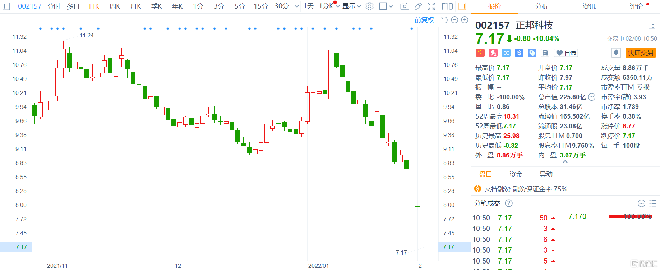Select the pencil drawing tool

pyautogui.click(x=418, y=6)
